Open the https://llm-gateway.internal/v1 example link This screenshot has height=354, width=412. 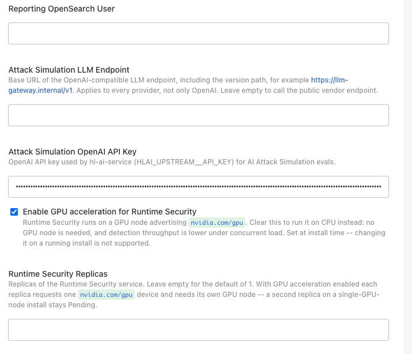330,80
